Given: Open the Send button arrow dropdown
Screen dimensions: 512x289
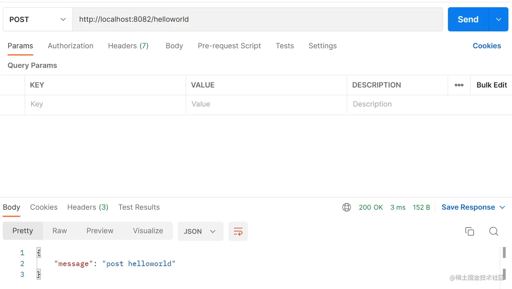Looking at the screenshot, I should (x=498, y=20).
